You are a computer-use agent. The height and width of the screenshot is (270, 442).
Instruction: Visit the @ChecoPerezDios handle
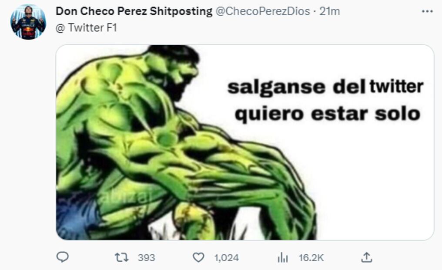(x=262, y=11)
